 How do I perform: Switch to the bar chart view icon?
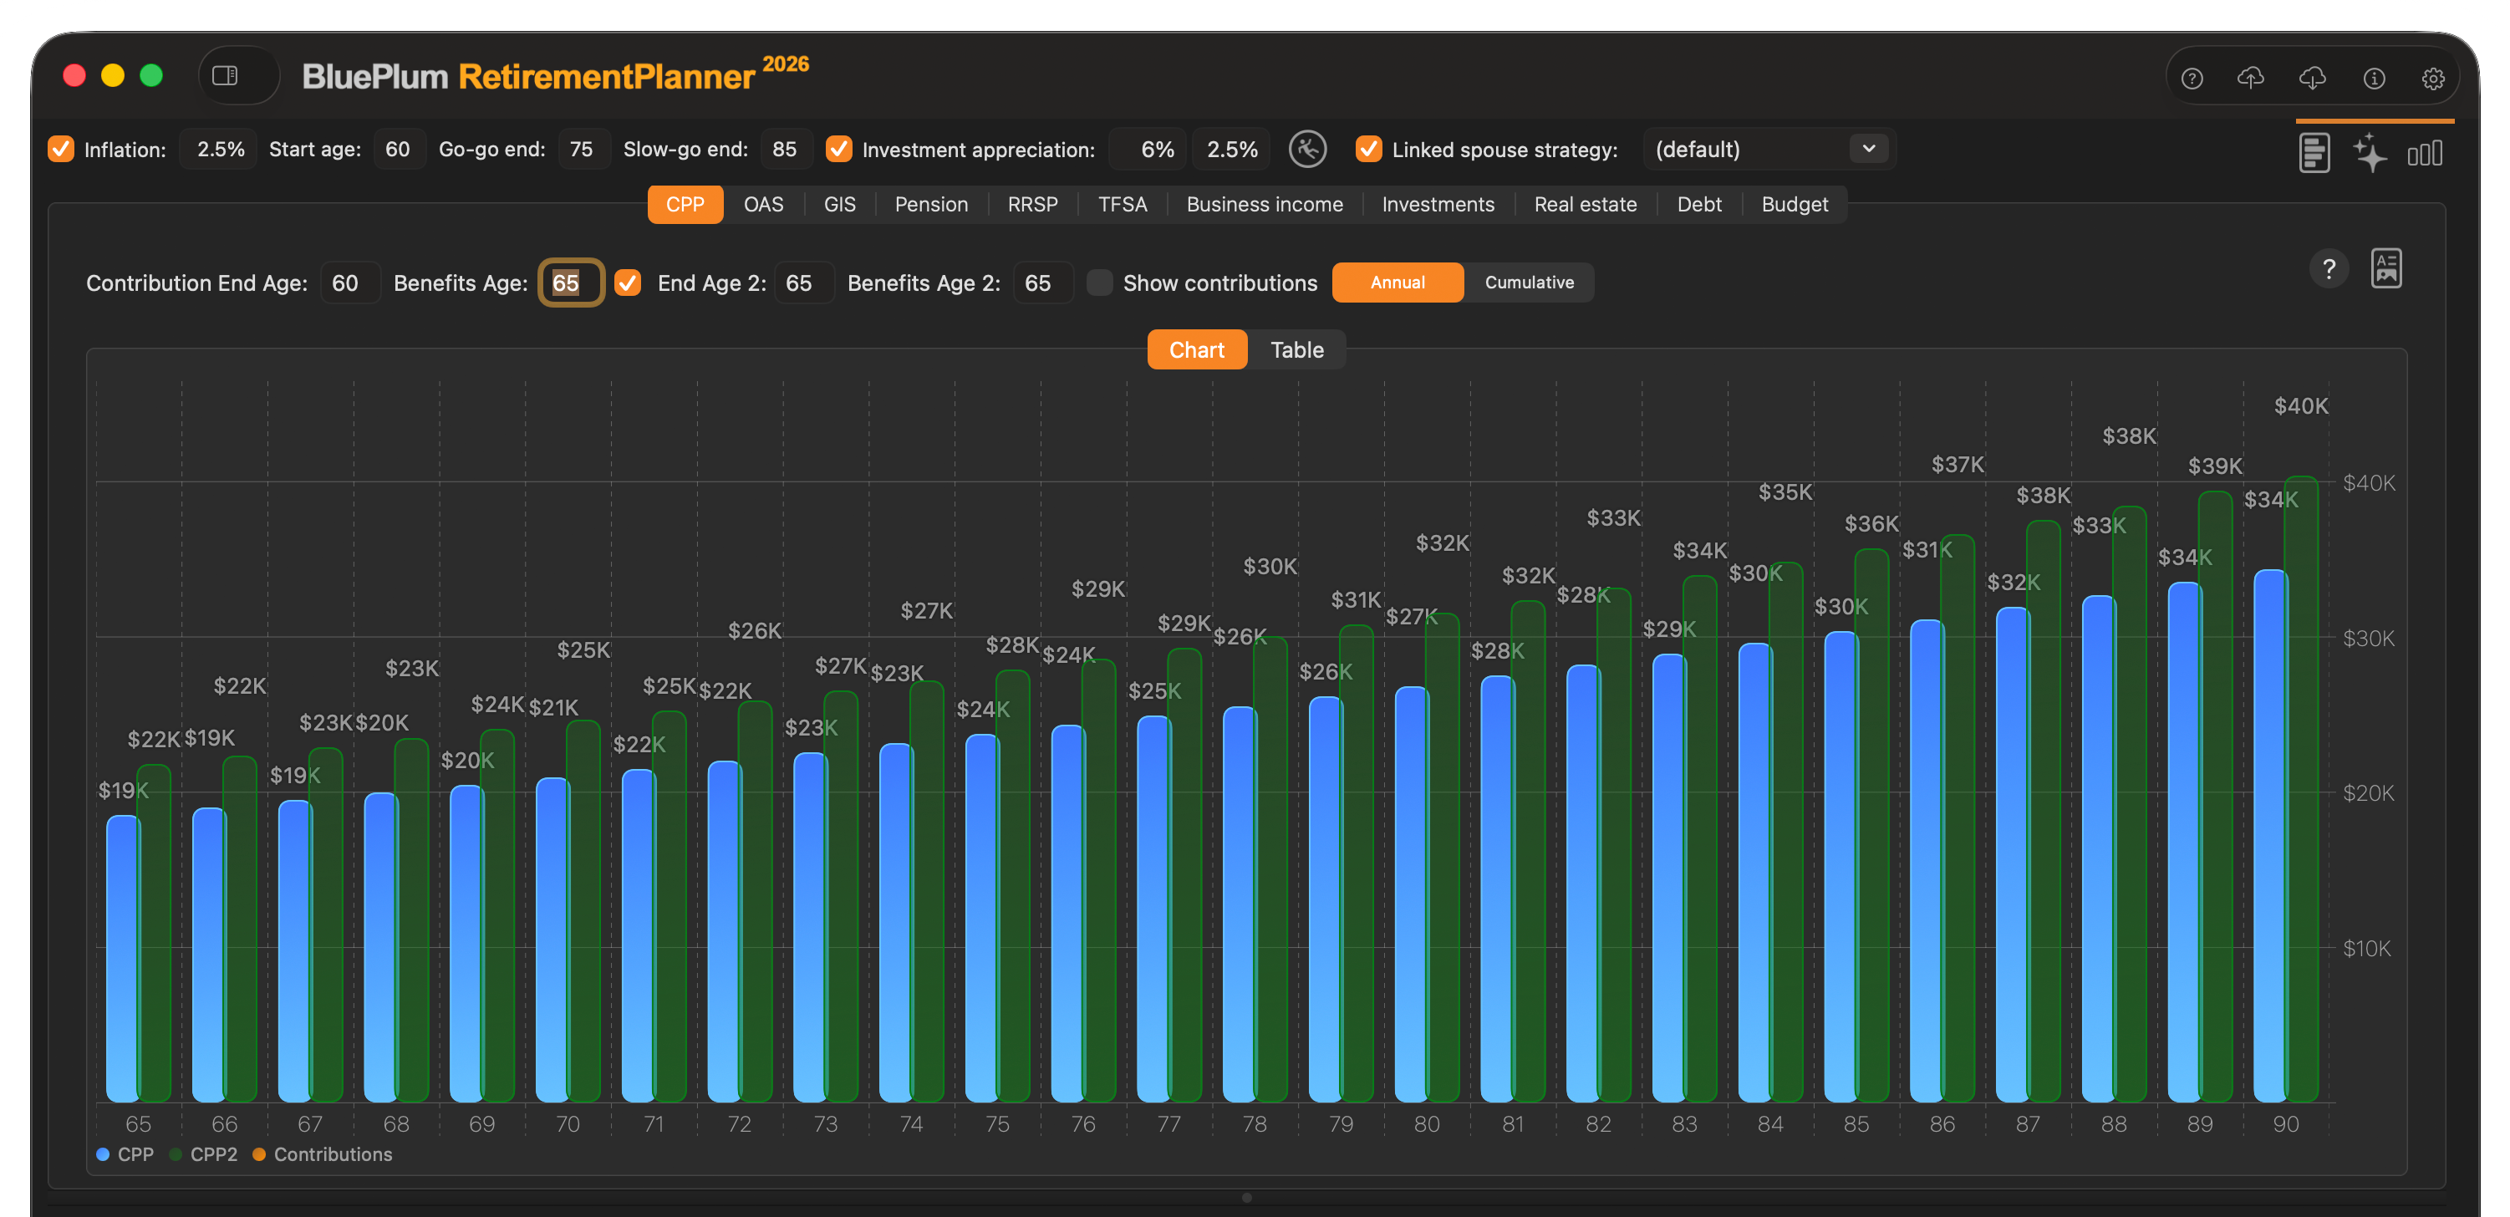[x=2426, y=153]
